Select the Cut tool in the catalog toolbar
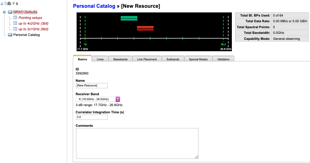 tap(2, 3)
